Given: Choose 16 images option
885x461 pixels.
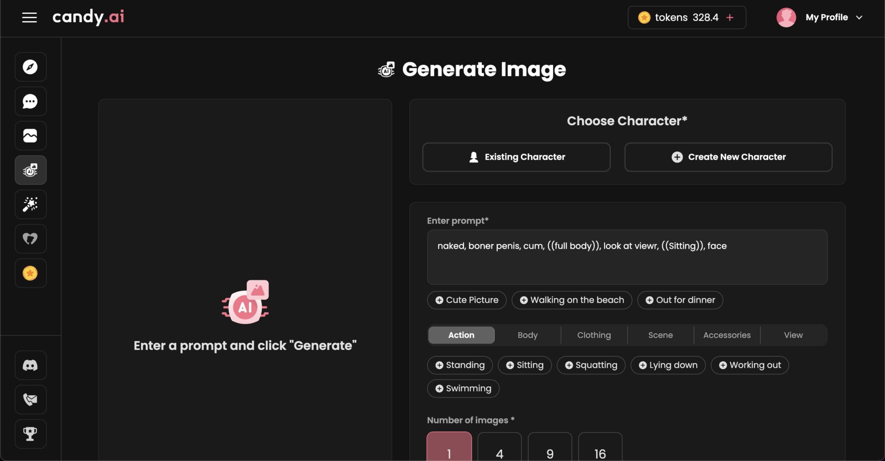Looking at the screenshot, I should point(600,449).
